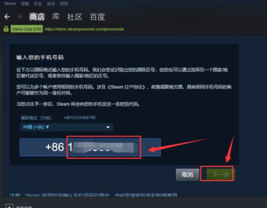Click the Valve Corp [US] certificate badge
This screenshot has width=267, height=208.
[x=27, y=29]
